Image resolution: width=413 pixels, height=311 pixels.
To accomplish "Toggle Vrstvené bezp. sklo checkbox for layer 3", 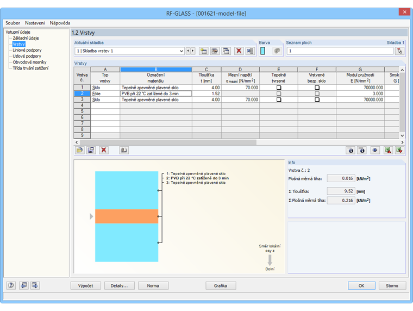I will point(317,99).
